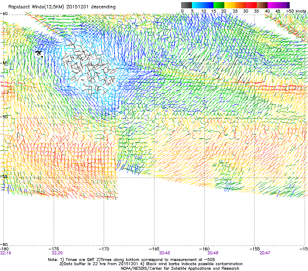Click the cyan-to-blue 5-15 knots legend segment
The height and width of the screenshot is (271, 308).
coord(203,5)
